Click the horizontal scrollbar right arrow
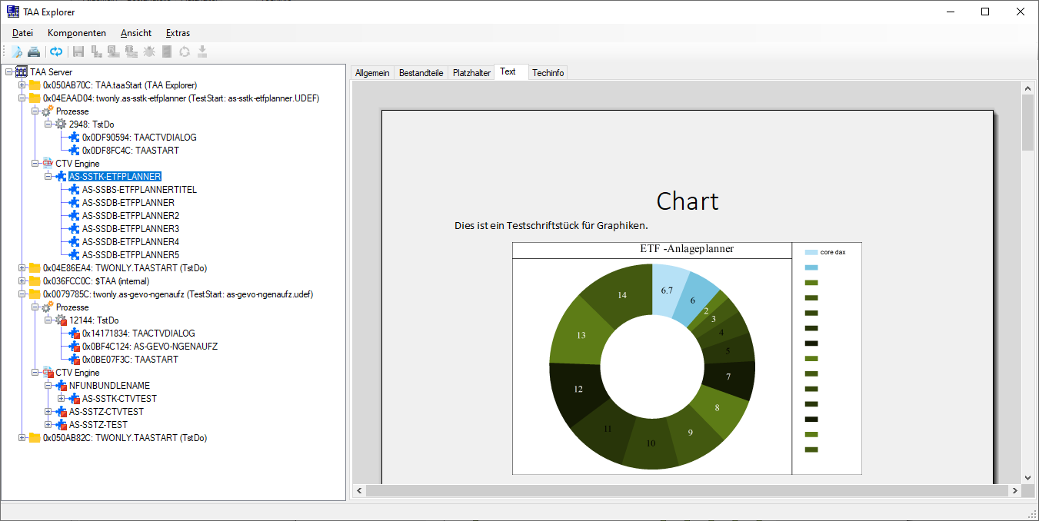 click(1015, 490)
